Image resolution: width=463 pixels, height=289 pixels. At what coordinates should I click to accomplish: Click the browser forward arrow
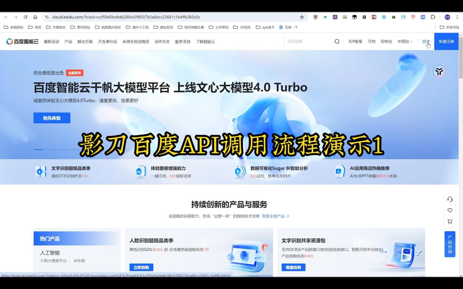[x=16, y=17]
